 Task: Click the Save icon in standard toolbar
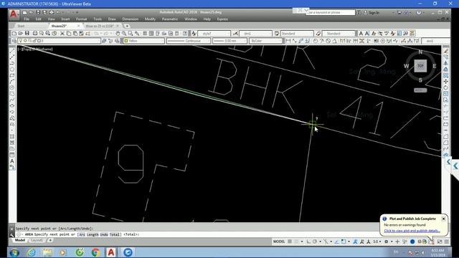27,34
